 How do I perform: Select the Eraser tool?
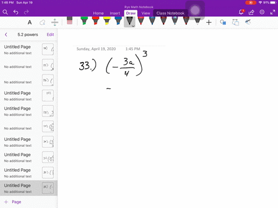(x=69, y=21)
